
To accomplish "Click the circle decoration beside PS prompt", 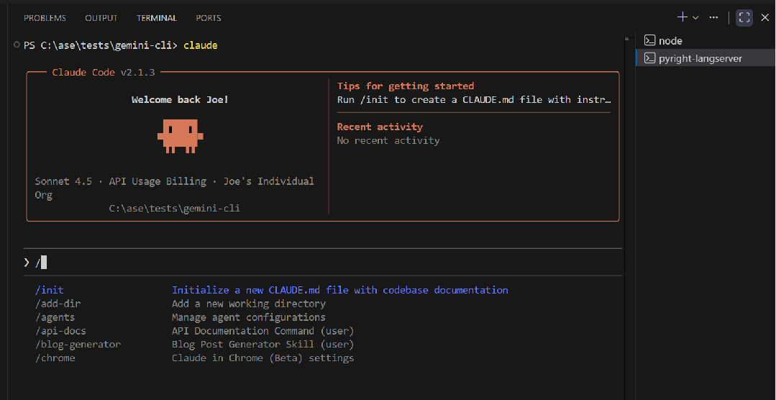I will tap(17, 45).
